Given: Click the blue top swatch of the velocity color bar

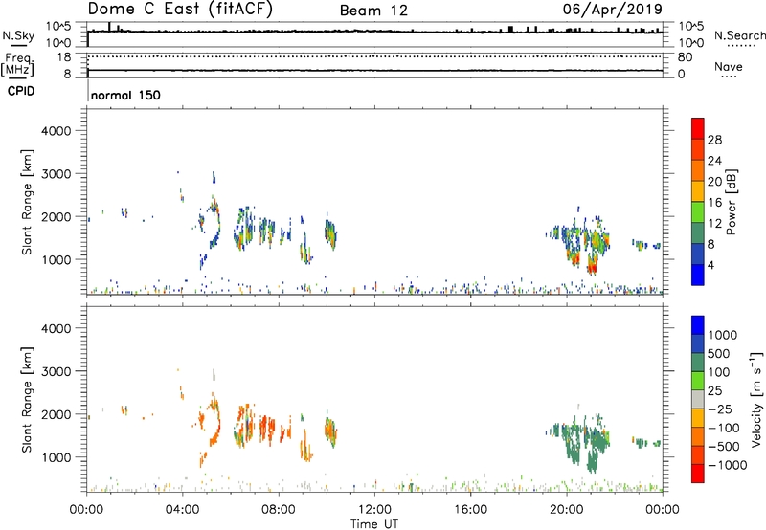Looking at the screenshot, I should 698,325.
